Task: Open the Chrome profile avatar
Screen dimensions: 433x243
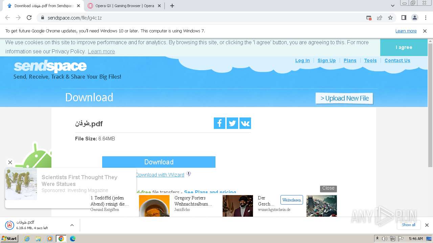Action: tap(414, 18)
